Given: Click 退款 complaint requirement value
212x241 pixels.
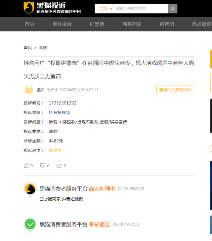Looking at the screenshot, I should pyautogui.click(x=53, y=132).
